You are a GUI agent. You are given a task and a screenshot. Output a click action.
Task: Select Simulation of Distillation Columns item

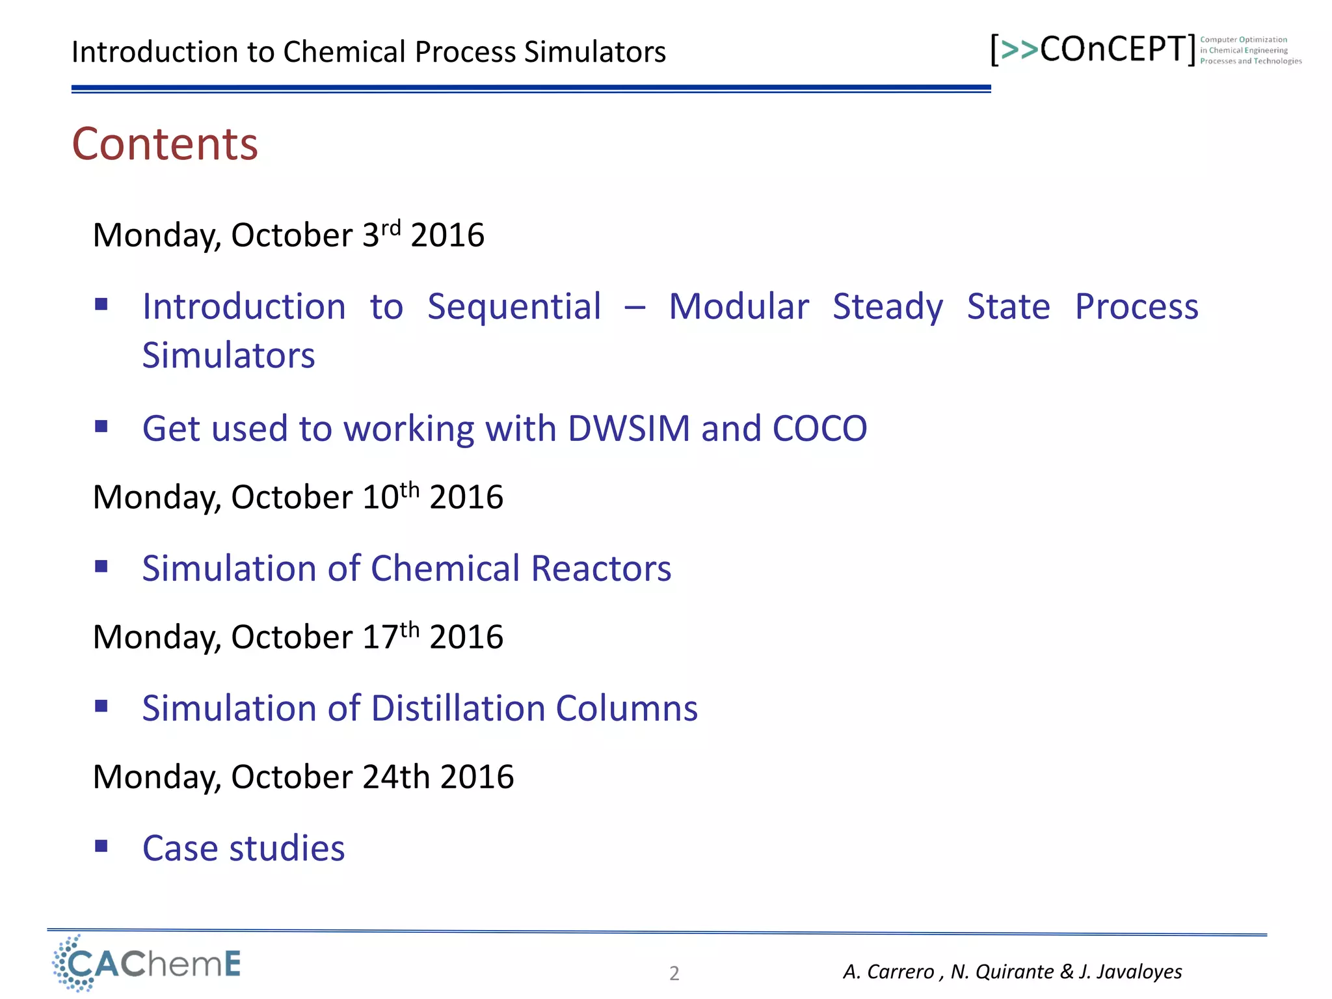(420, 708)
